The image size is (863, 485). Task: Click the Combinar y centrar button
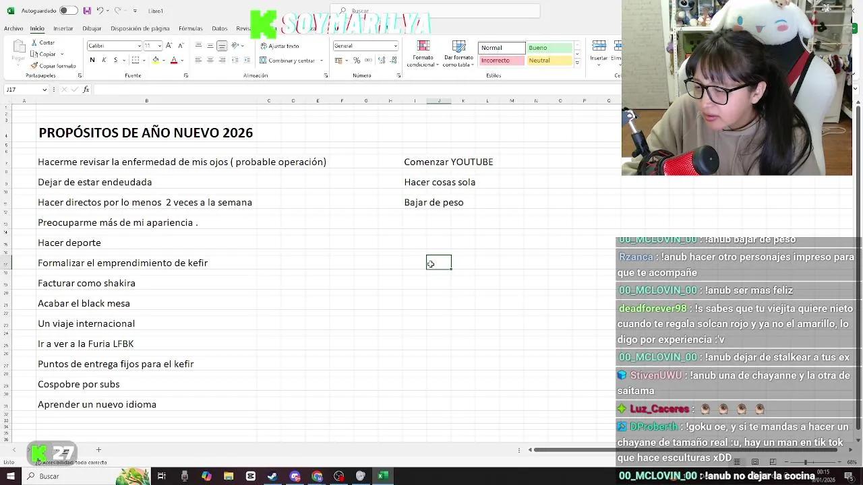pos(288,61)
